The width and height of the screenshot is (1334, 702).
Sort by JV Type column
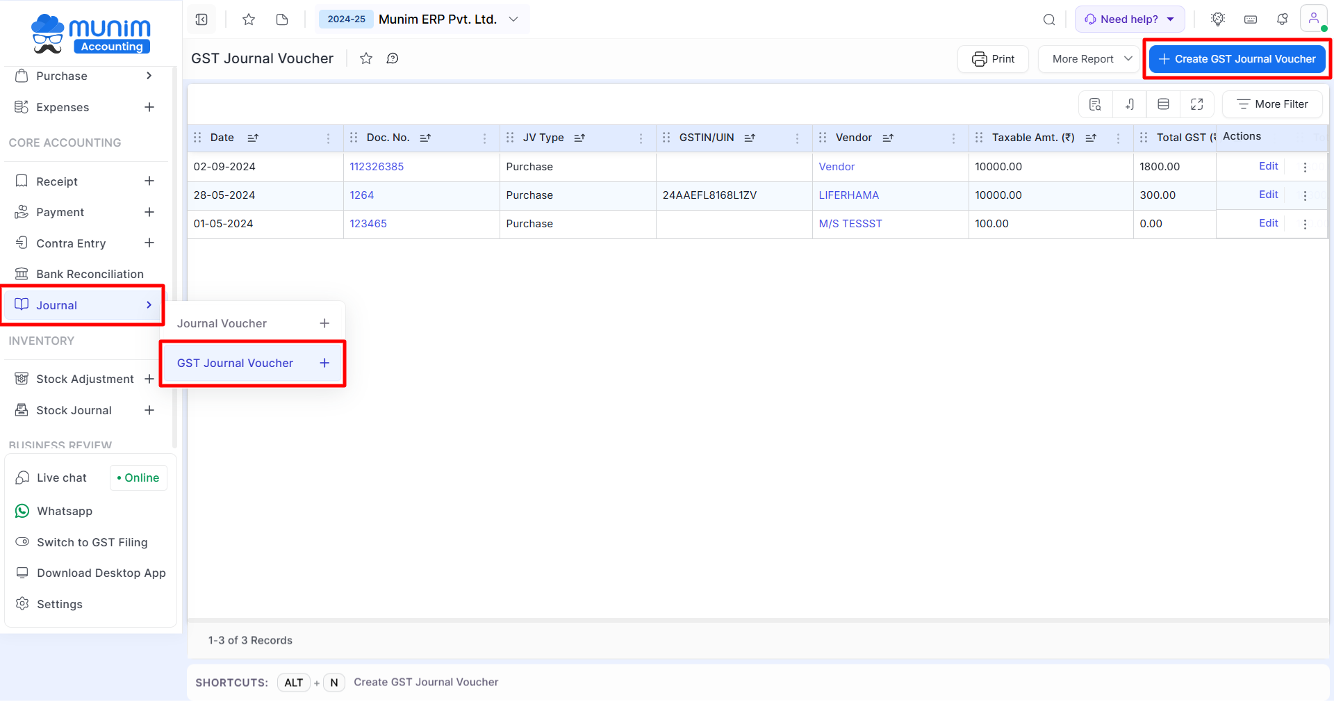click(579, 138)
